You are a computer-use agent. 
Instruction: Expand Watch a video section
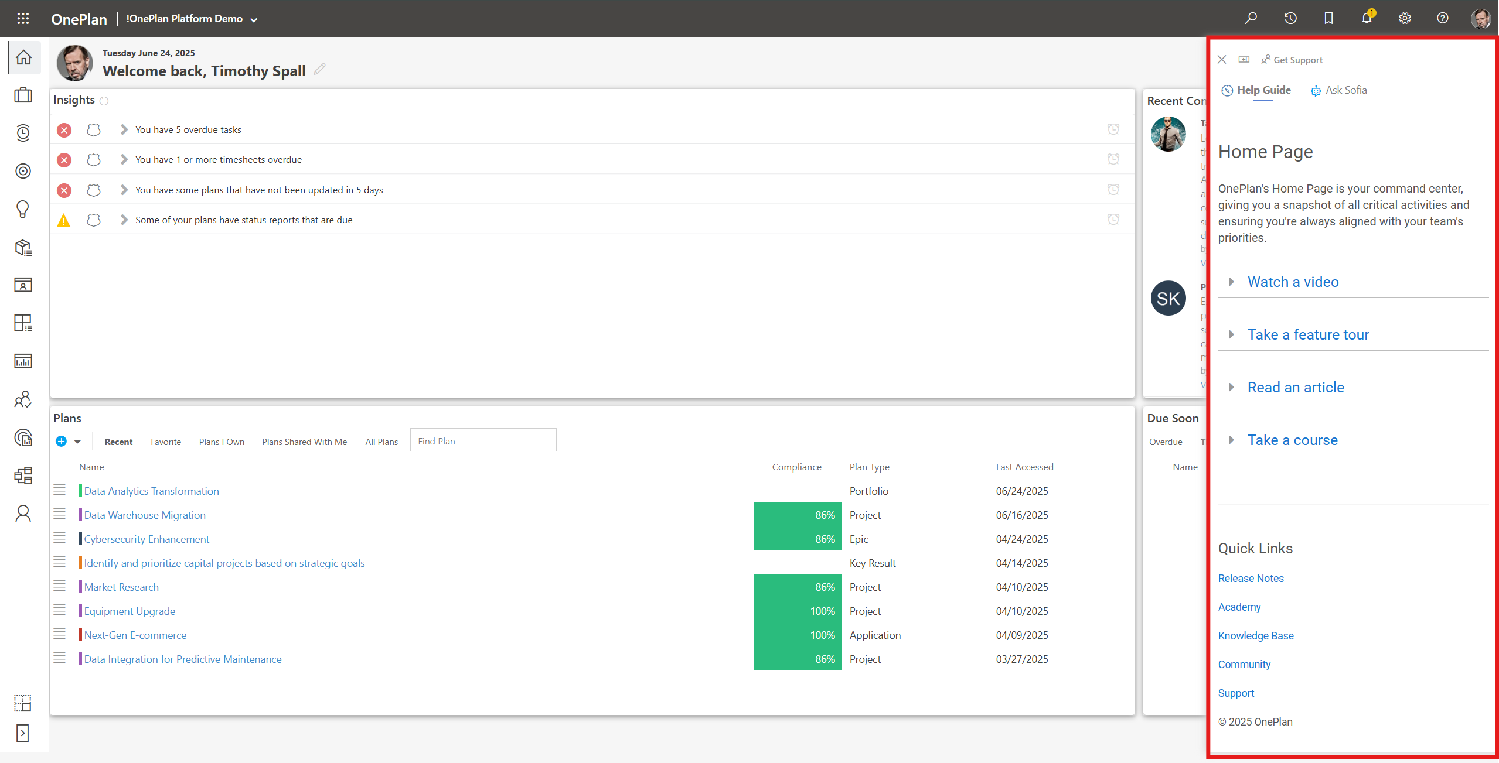pos(1293,282)
